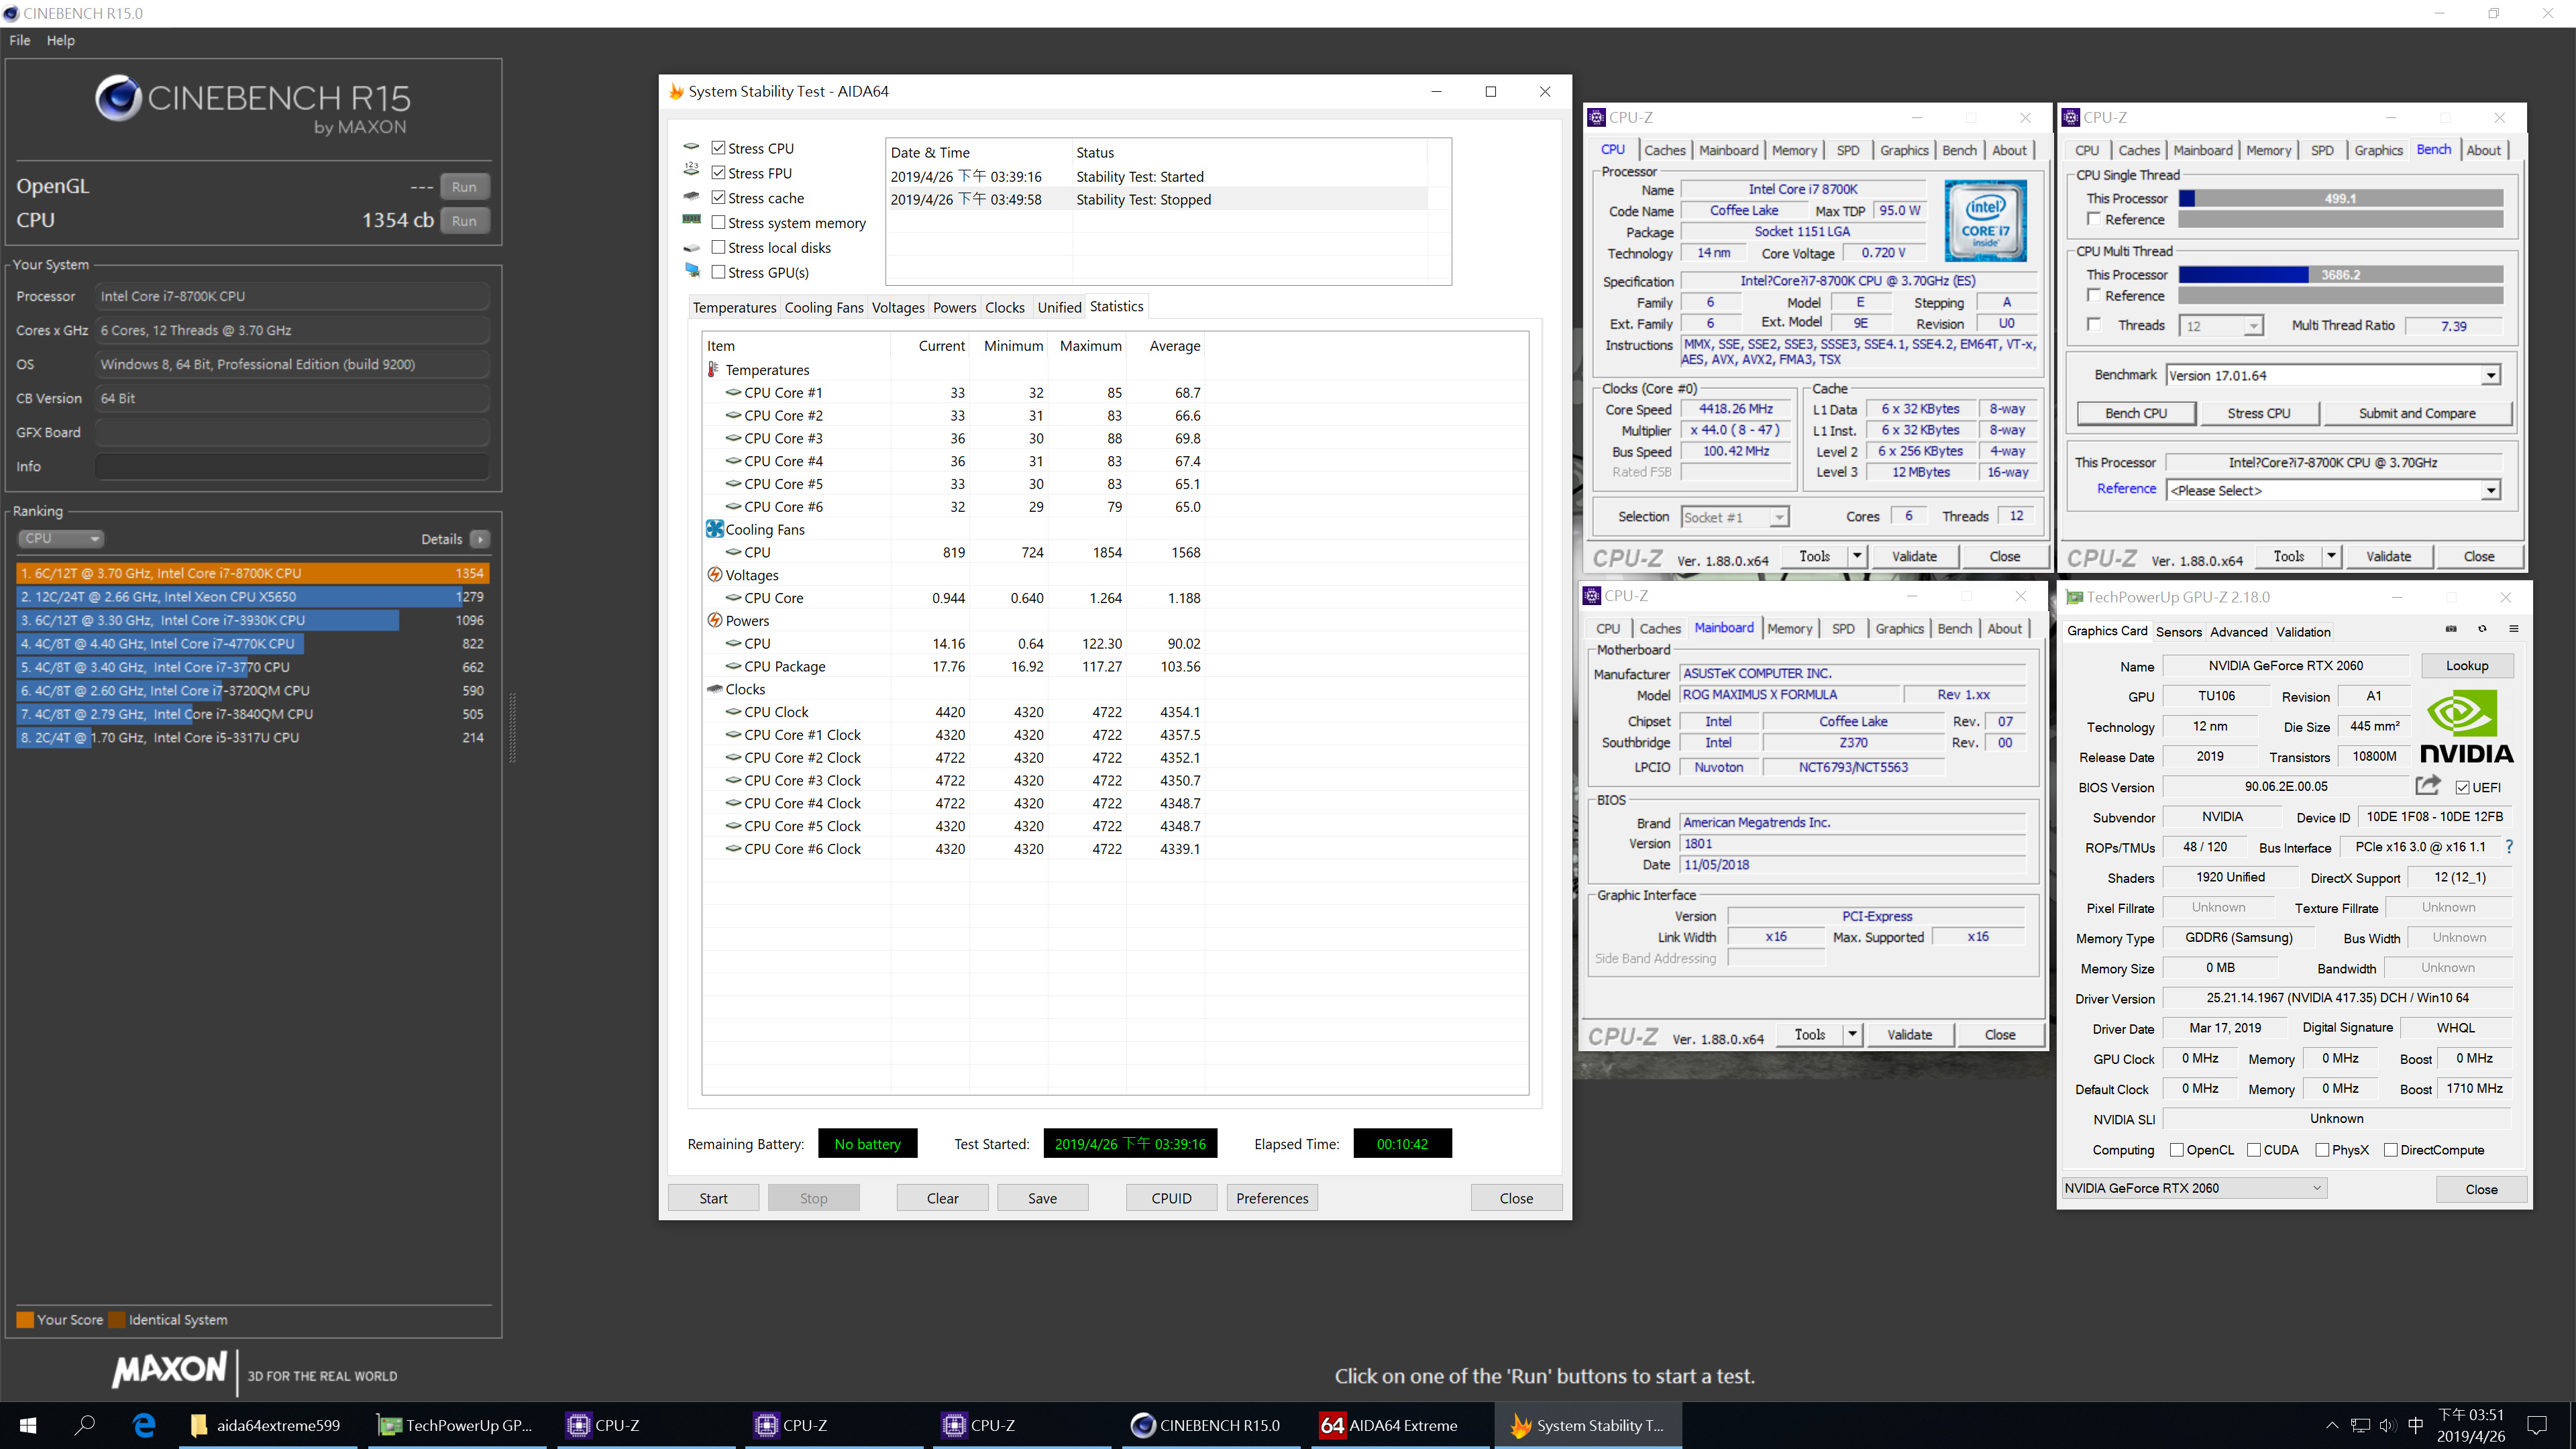Open GPU selection dropdown in GPU-Z

tap(2193, 1188)
